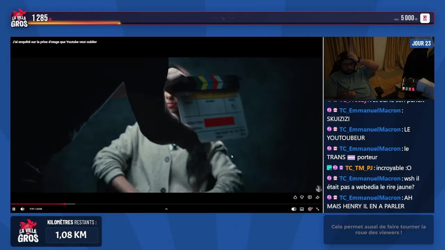Exit fullscreen mode
This screenshot has width=445, height=250.
pos(317,209)
